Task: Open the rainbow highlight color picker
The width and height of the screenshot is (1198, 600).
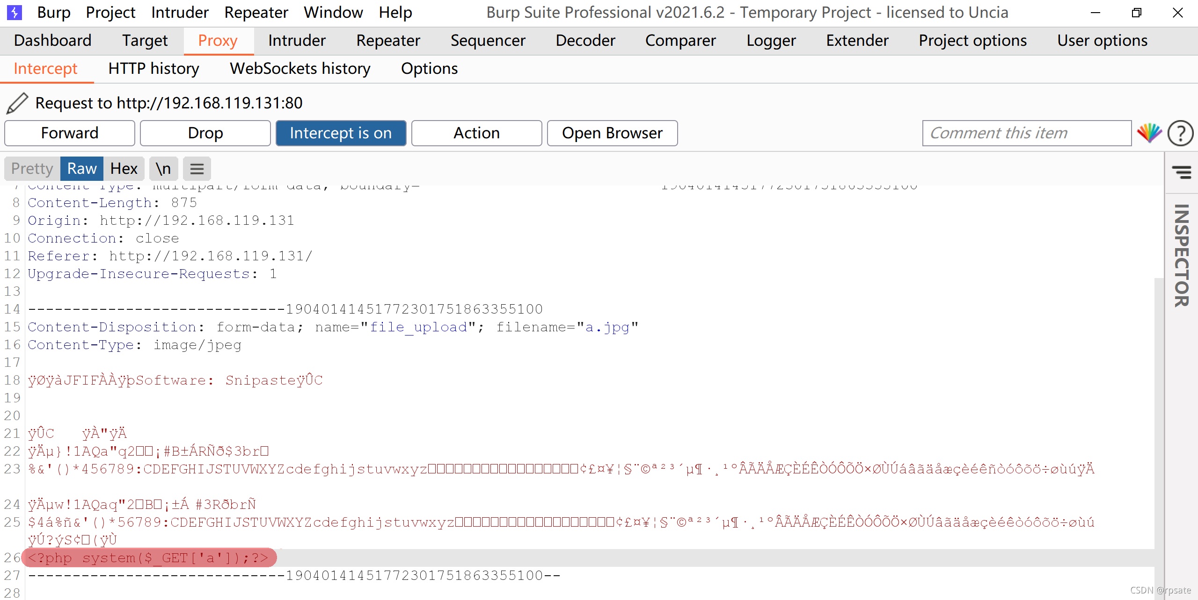Action: [x=1149, y=133]
